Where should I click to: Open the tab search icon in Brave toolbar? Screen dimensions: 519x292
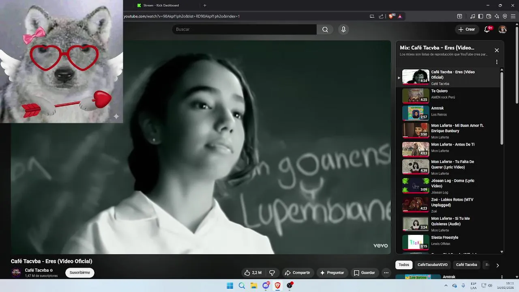tap(459, 16)
